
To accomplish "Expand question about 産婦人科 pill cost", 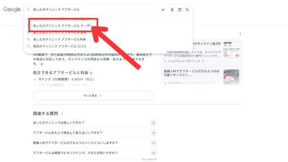I will tap(94, 143).
